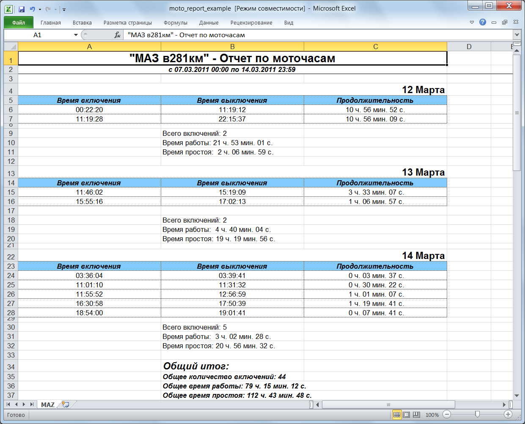
Task: Go to last sheet tab navigation arrow
Action: (32, 405)
